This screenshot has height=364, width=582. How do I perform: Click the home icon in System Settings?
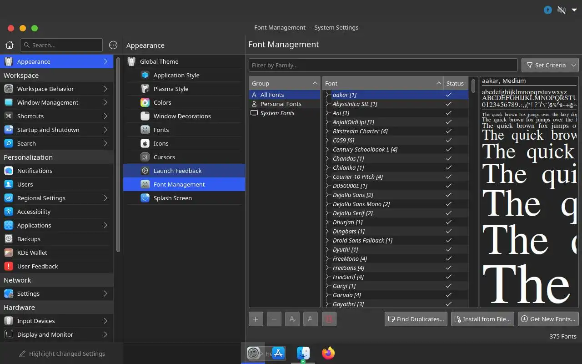pos(9,45)
